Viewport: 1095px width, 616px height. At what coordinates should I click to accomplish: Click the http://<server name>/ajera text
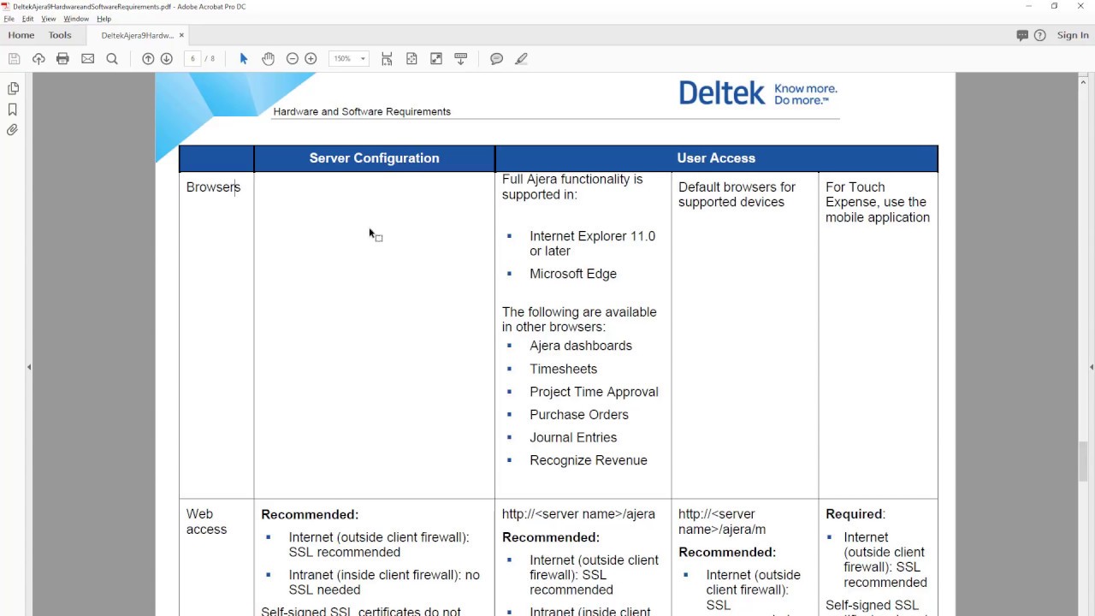point(578,514)
